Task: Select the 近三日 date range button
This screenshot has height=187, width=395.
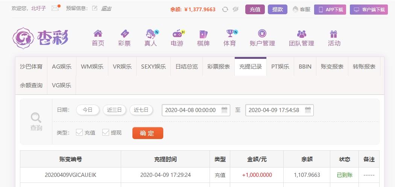Action: (114, 110)
